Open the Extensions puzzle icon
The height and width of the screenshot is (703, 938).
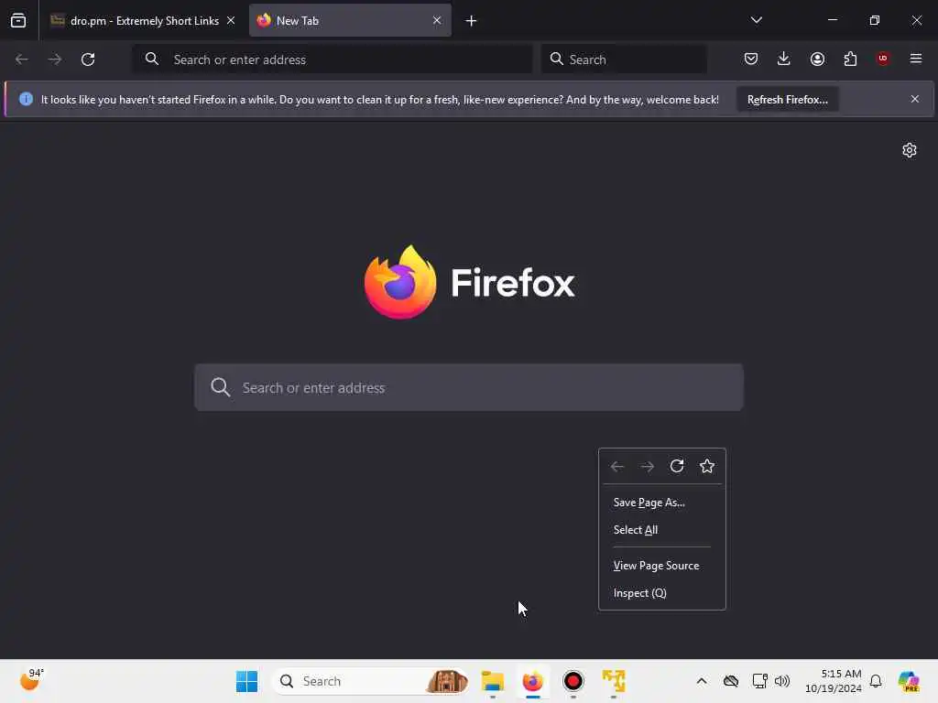click(850, 59)
